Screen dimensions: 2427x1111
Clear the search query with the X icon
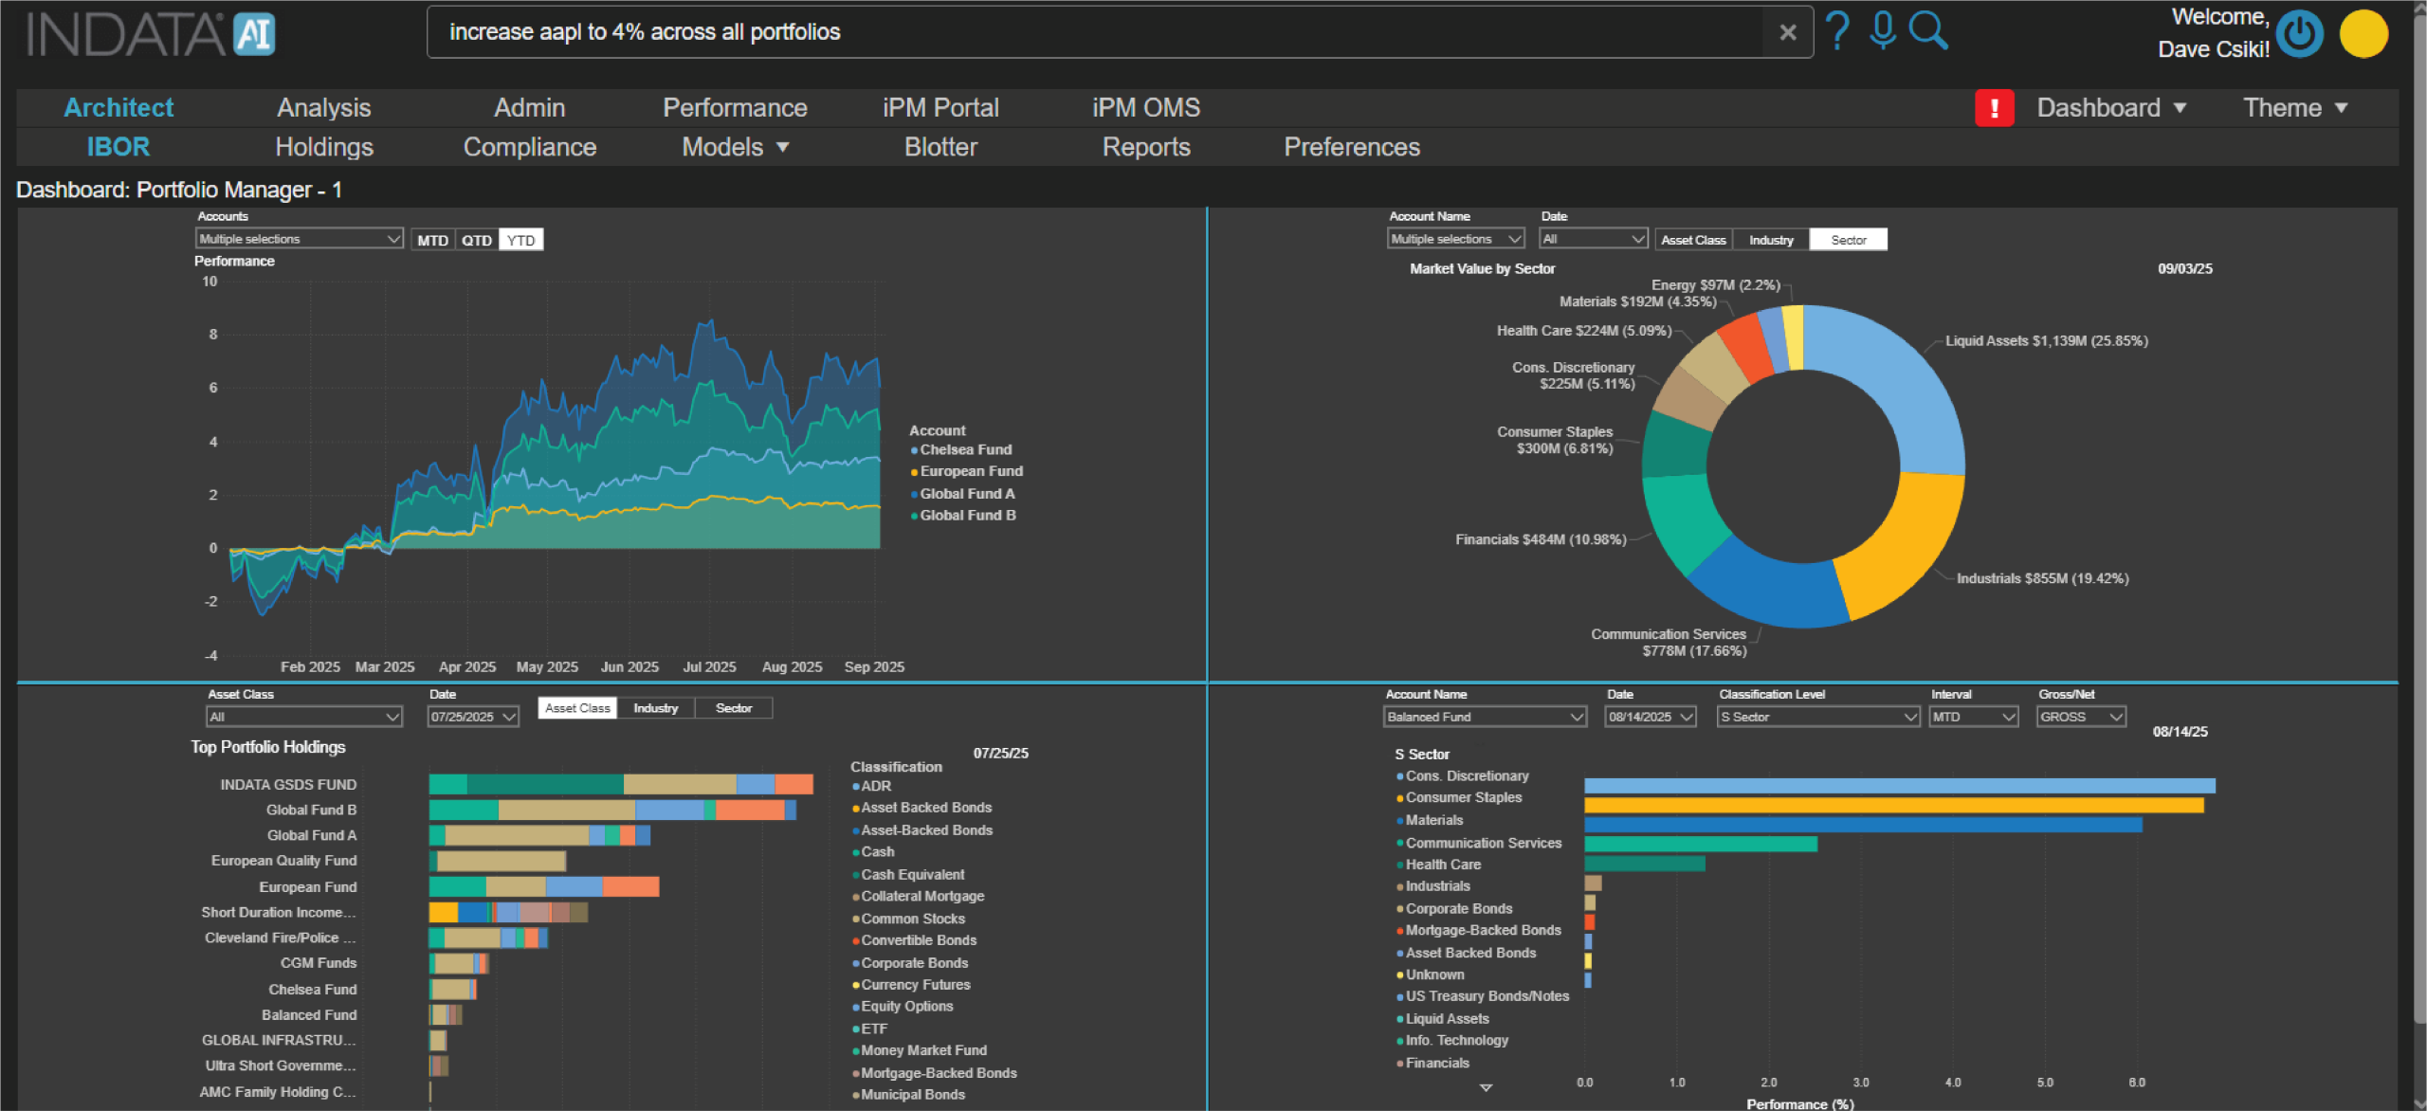tap(1788, 31)
